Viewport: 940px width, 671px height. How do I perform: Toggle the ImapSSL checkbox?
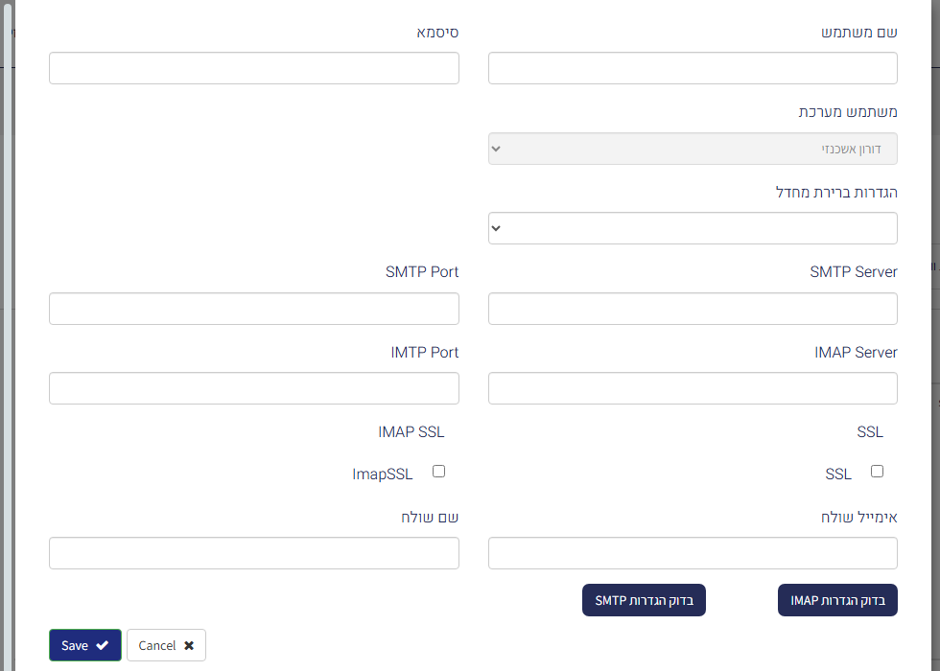pyautogui.click(x=439, y=472)
